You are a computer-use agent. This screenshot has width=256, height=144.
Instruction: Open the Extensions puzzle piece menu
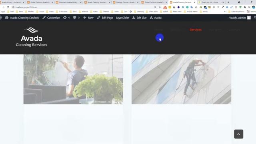245,7
